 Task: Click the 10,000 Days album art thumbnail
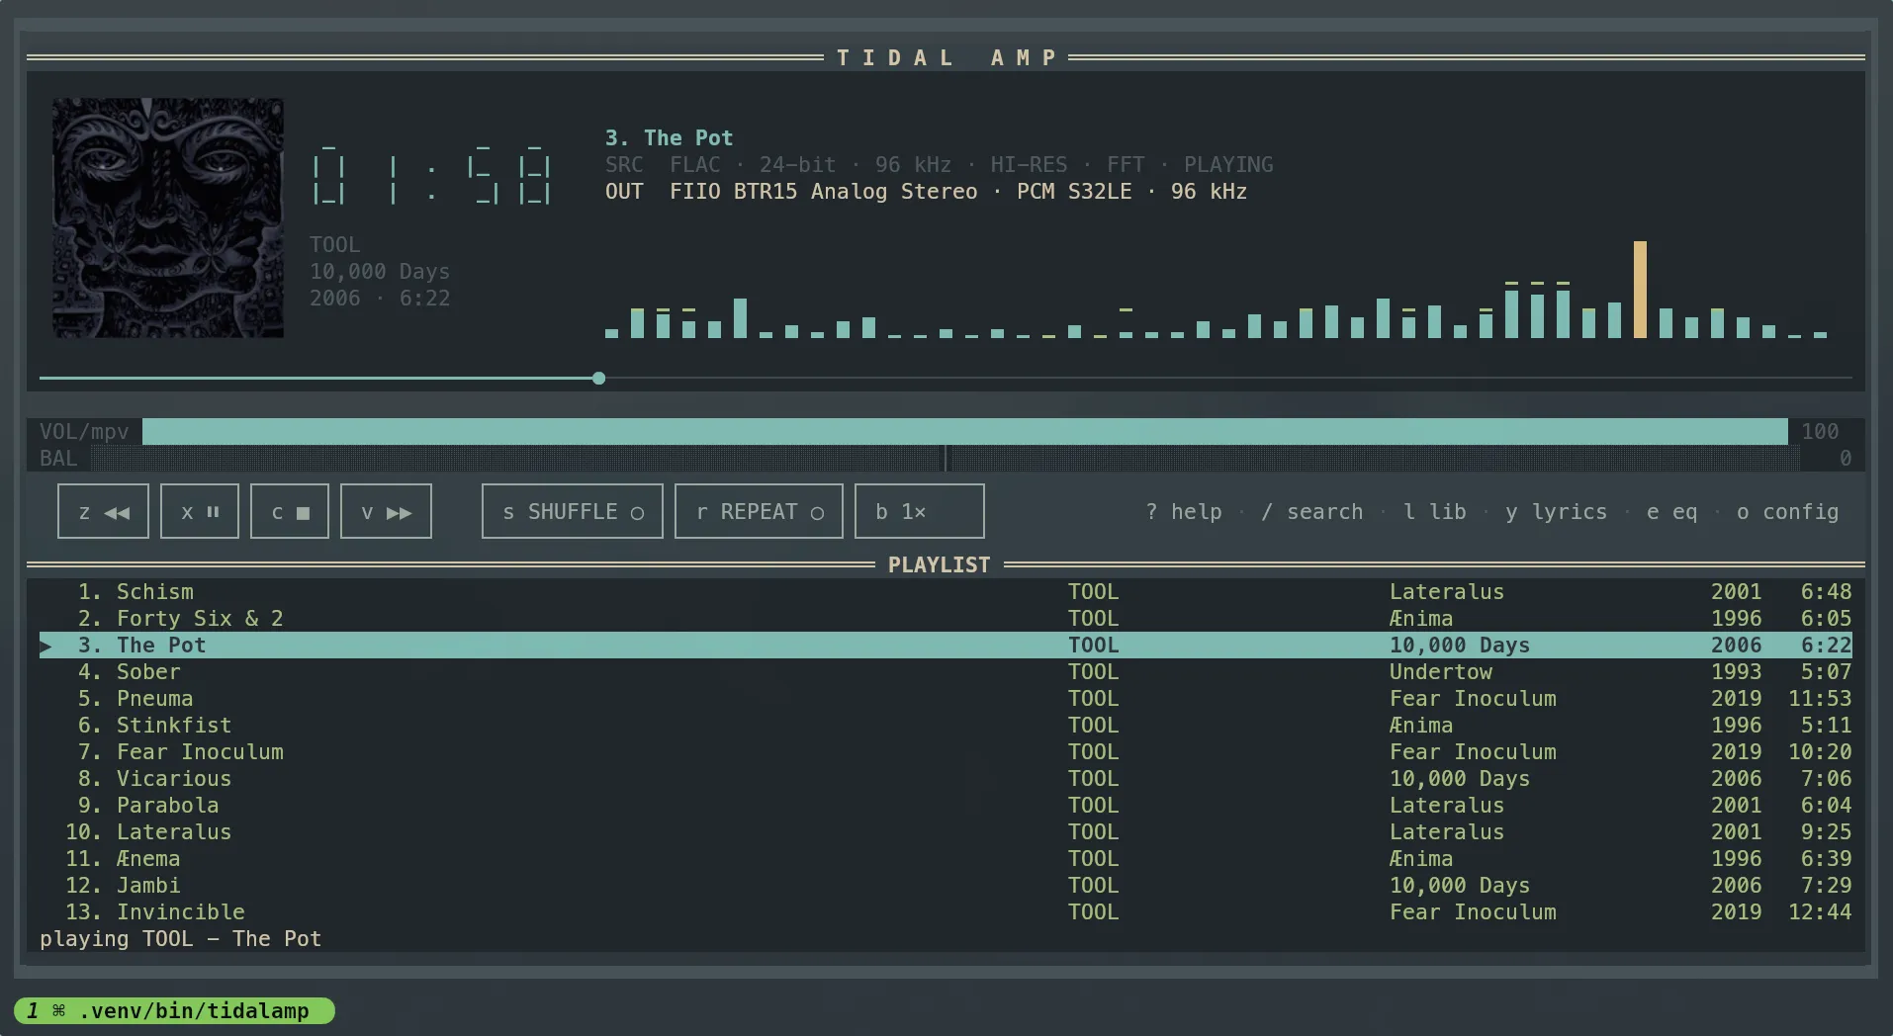click(x=168, y=217)
